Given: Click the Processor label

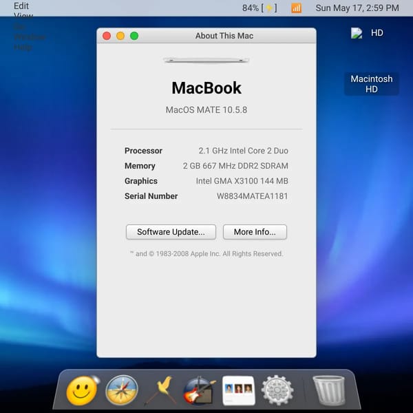Looking at the screenshot, I should pyautogui.click(x=143, y=151).
